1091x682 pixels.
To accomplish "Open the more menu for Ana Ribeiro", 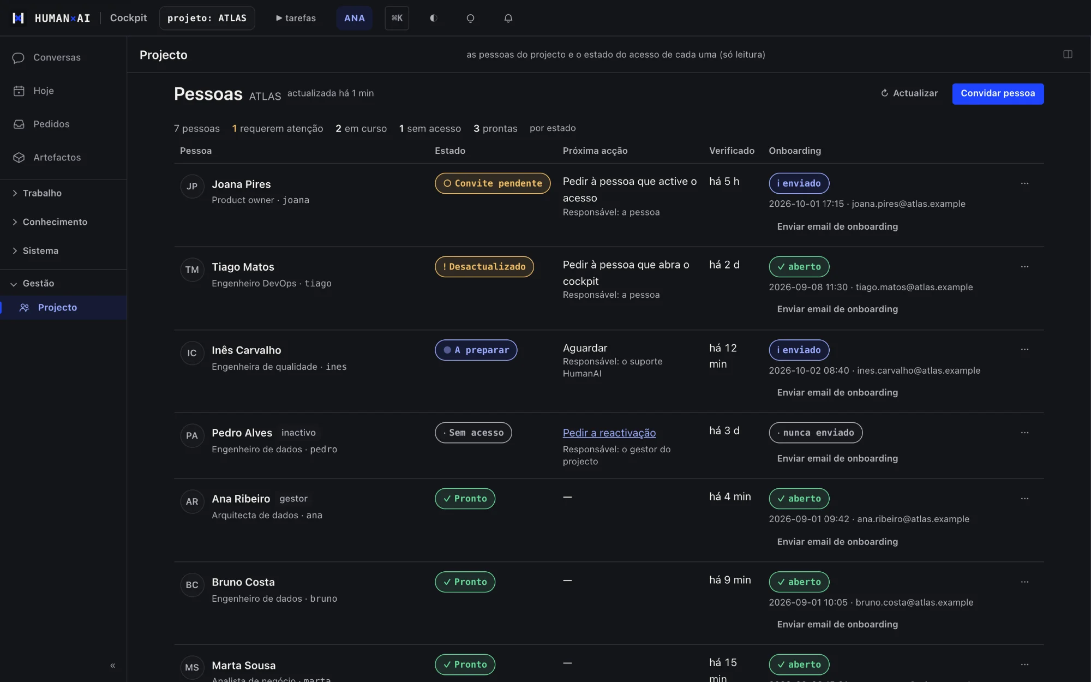I will click(1024, 499).
